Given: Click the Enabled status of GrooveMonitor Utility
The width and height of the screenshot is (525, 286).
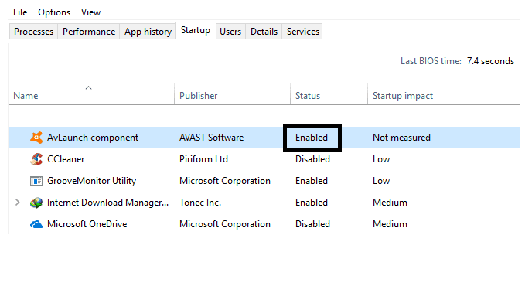Looking at the screenshot, I should pos(312,181).
